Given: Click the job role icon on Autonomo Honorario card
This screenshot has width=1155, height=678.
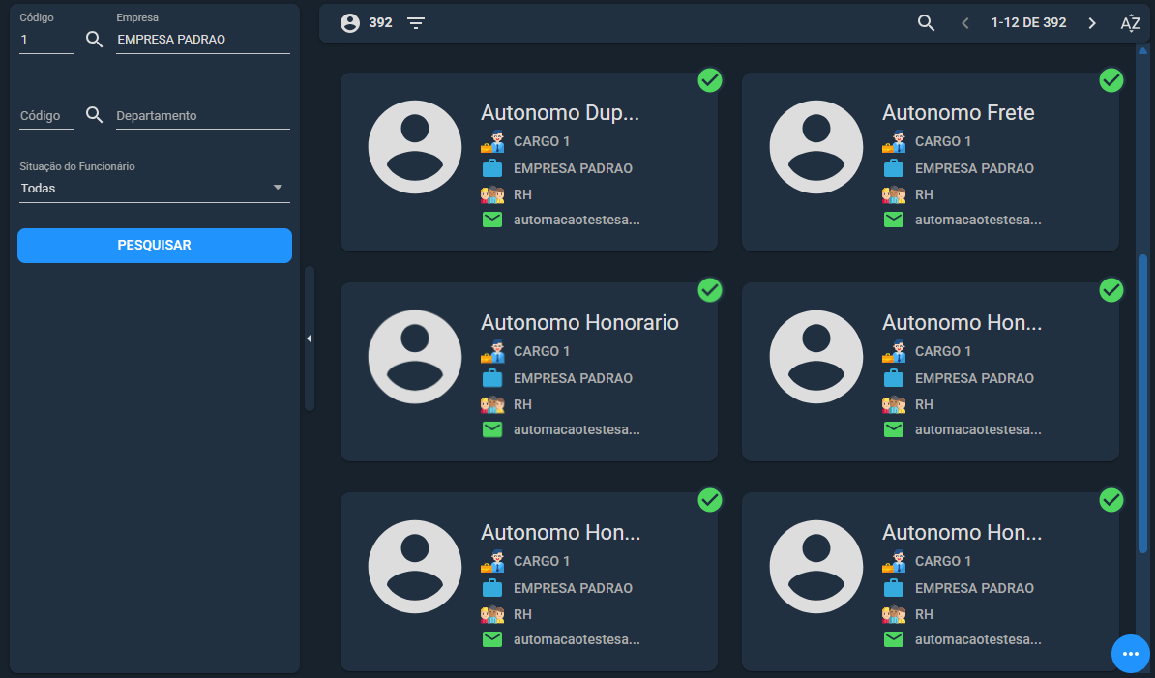Looking at the screenshot, I should tap(492, 351).
